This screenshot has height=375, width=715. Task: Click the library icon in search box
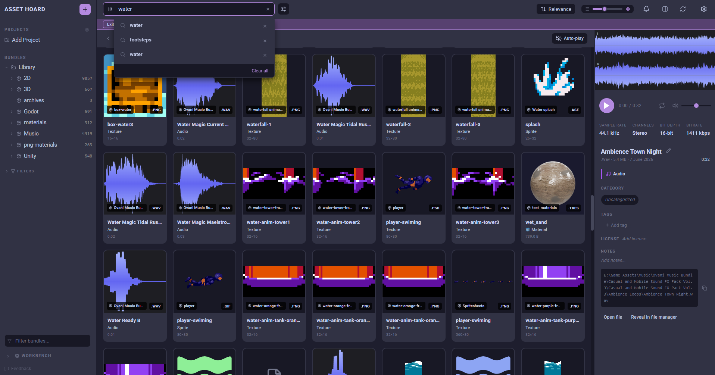point(110,9)
